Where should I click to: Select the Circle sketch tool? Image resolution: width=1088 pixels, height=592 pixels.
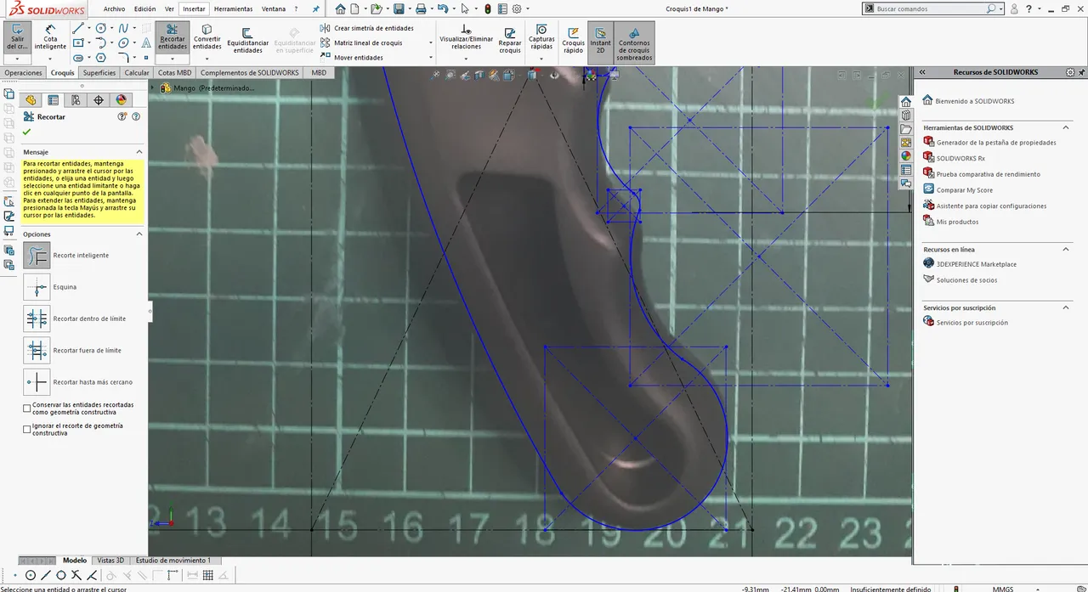[x=100, y=28]
